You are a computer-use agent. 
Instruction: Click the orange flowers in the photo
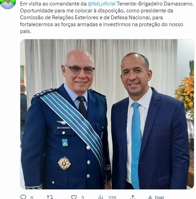point(186,90)
